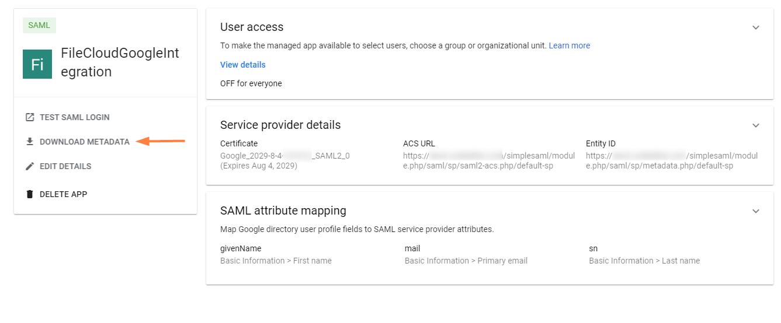The height and width of the screenshot is (323, 781).
Task: Select the Google certificate name text
Action: click(x=284, y=156)
